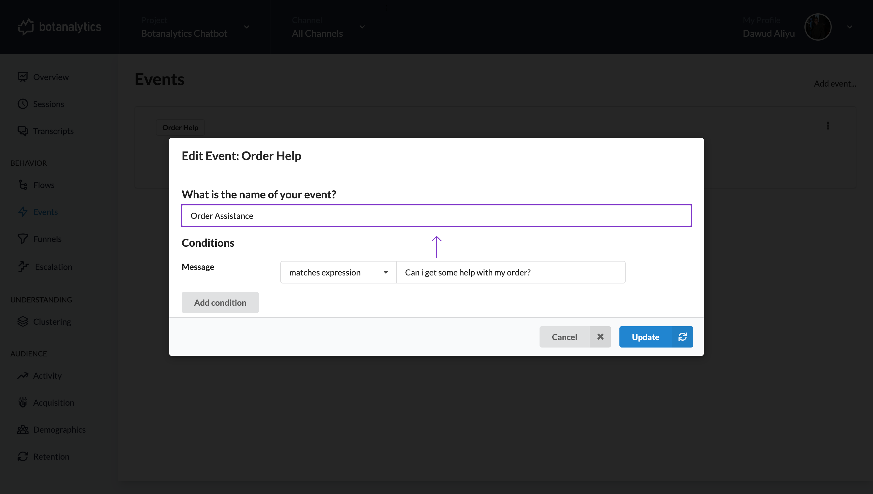Click the Order Assistance event name input
The image size is (873, 494).
point(436,216)
